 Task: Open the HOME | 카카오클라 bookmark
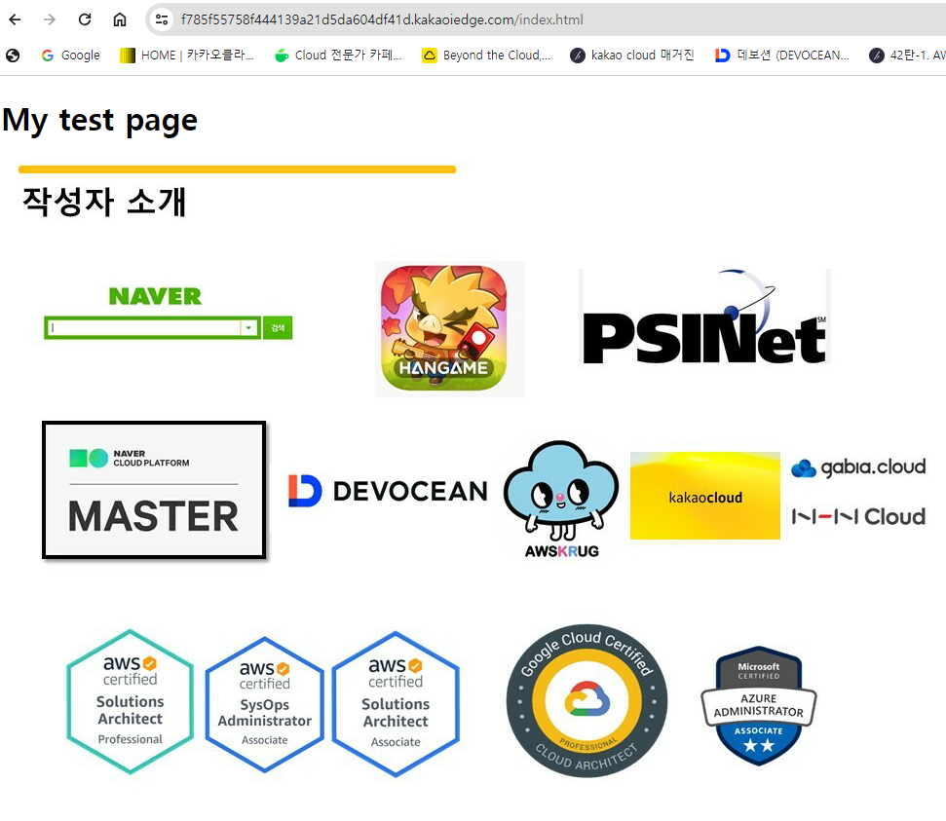click(x=187, y=56)
